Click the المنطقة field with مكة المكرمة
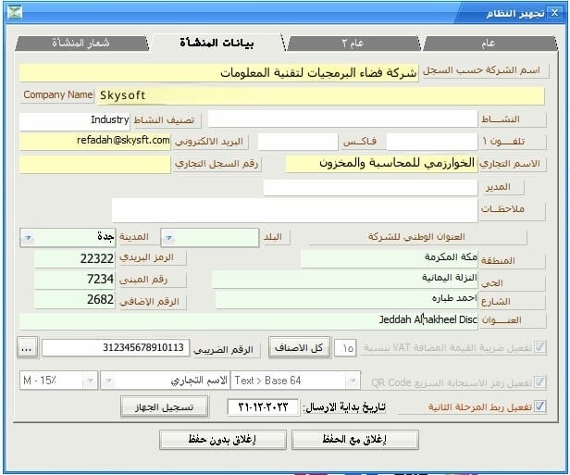This screenshot has width=570, height=475. point(390,259)
